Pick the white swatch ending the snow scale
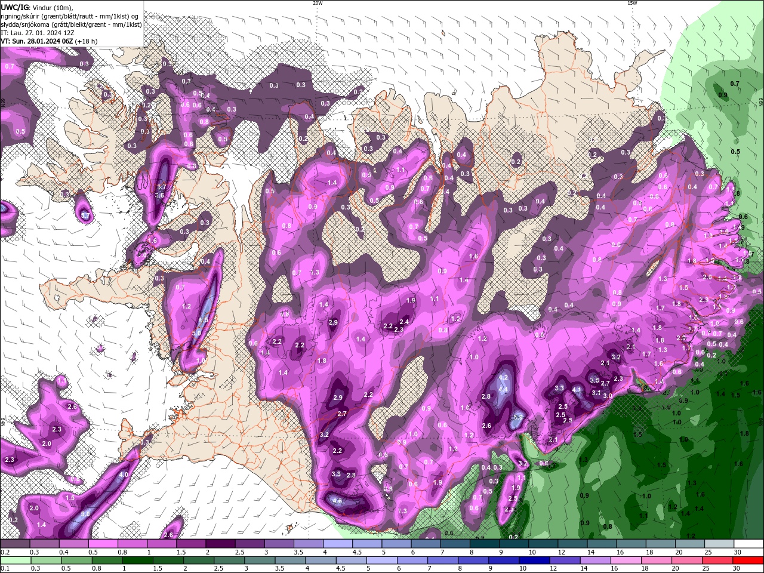Image resolution: width=764 pixels, height=573 pixels. coord(749,544)
